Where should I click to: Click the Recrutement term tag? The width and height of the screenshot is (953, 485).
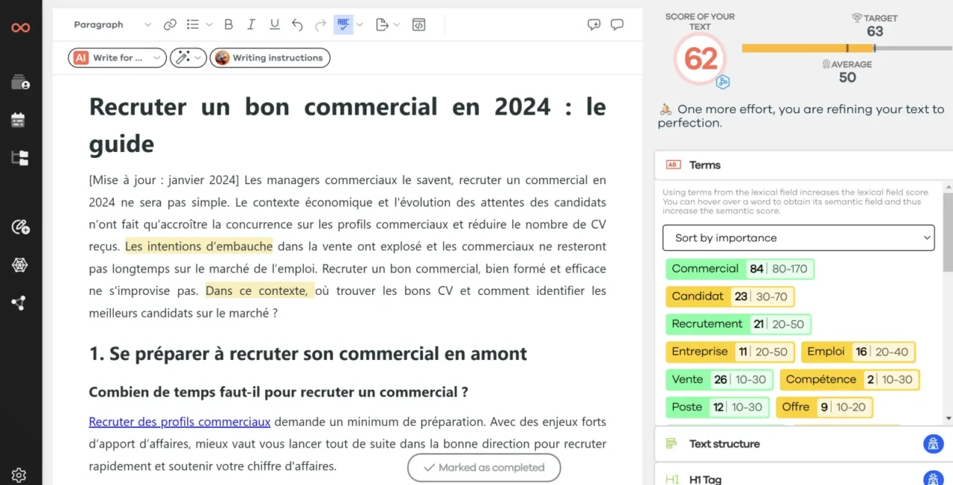(738, 324)
